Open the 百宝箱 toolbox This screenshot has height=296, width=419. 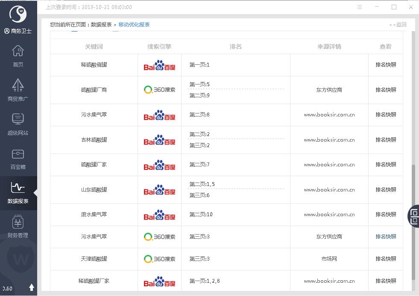tap(18, 158)
